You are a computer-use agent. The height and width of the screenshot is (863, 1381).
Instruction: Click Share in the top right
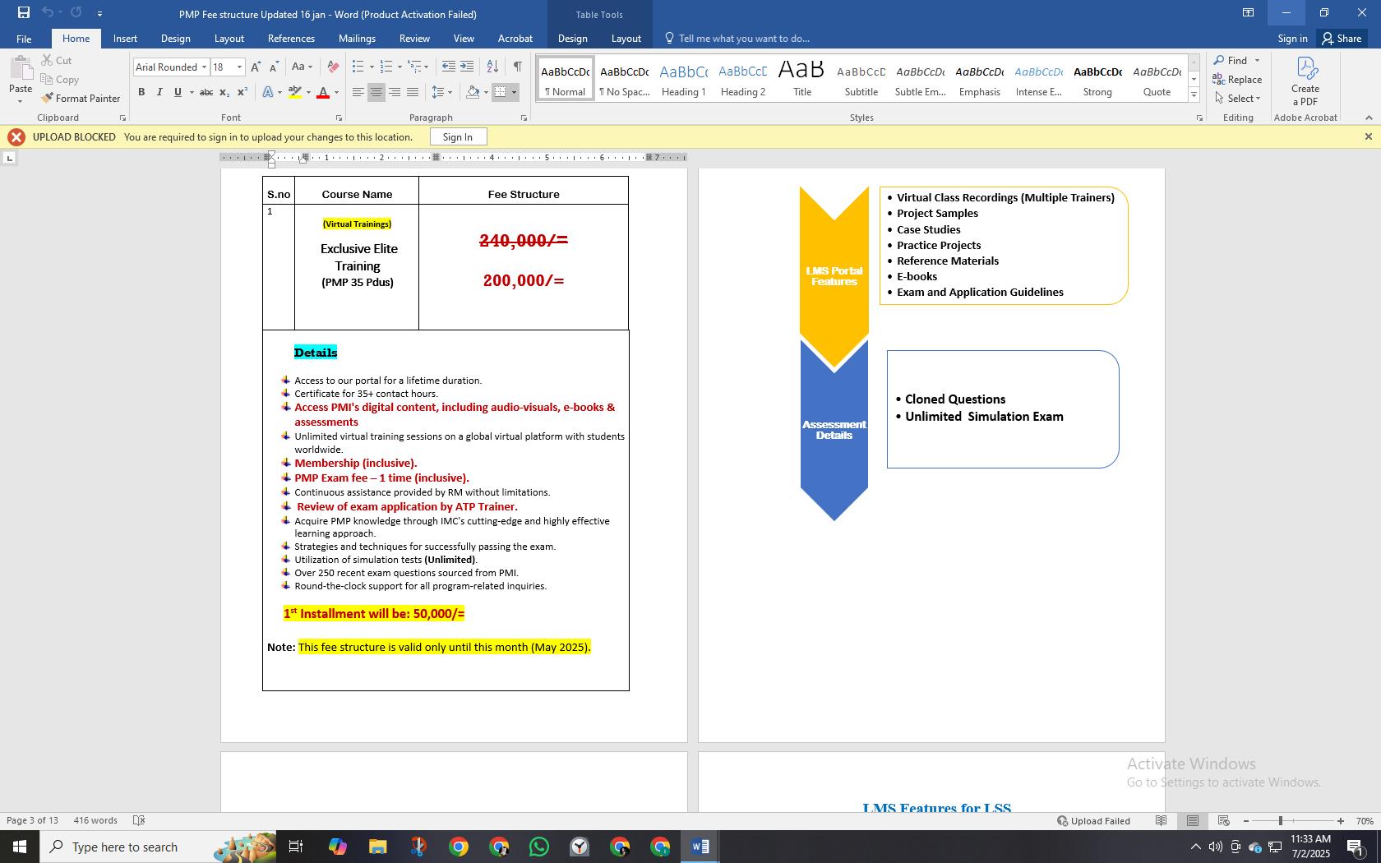point(1342,39)
